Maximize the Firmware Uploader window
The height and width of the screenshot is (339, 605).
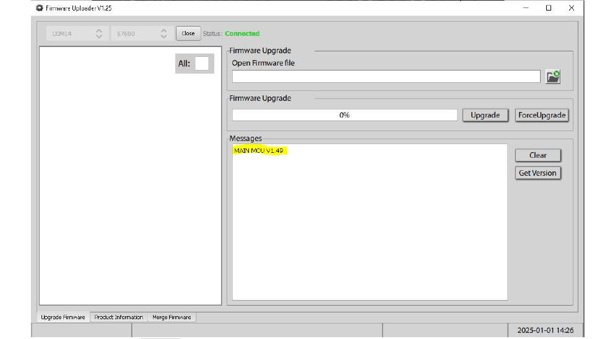pyautogui.click(x=549, y=8)
